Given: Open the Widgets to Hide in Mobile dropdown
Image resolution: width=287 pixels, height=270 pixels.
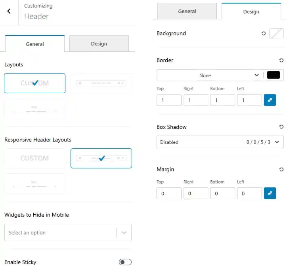Looking at the screenshot, I should coord(68,232).
